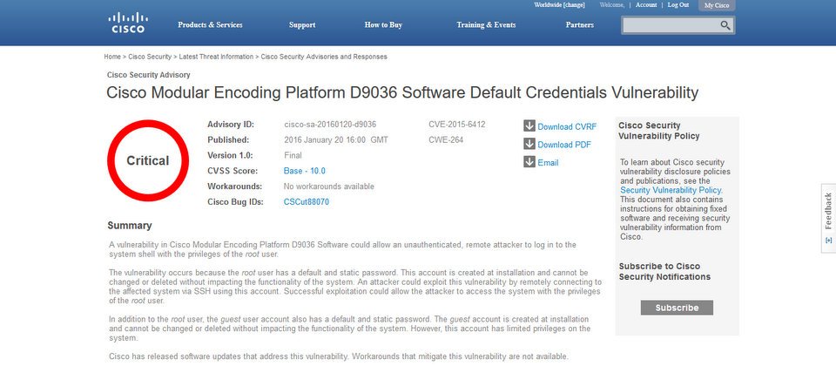The height and width of the screenshot is (366, 836).
Task: Go to Cisco Security breadcrumb
Action: click(x=150, y=57)
